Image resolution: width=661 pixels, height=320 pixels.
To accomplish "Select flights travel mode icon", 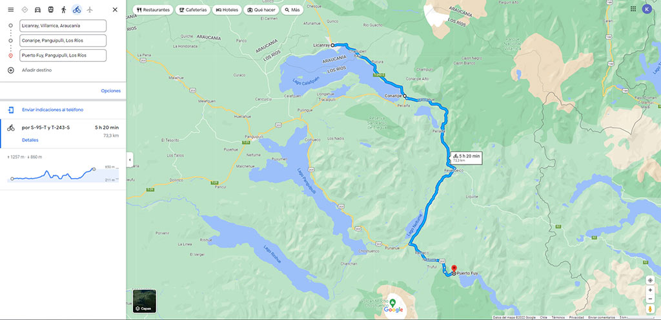I will coord(90,10).
